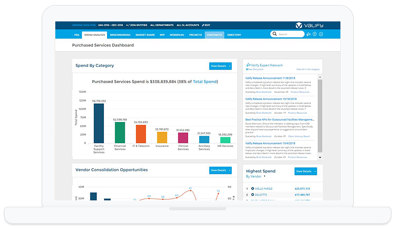The image size is (395, 228).
Task: Select the Spend Analysis tab
Action: 94,35
